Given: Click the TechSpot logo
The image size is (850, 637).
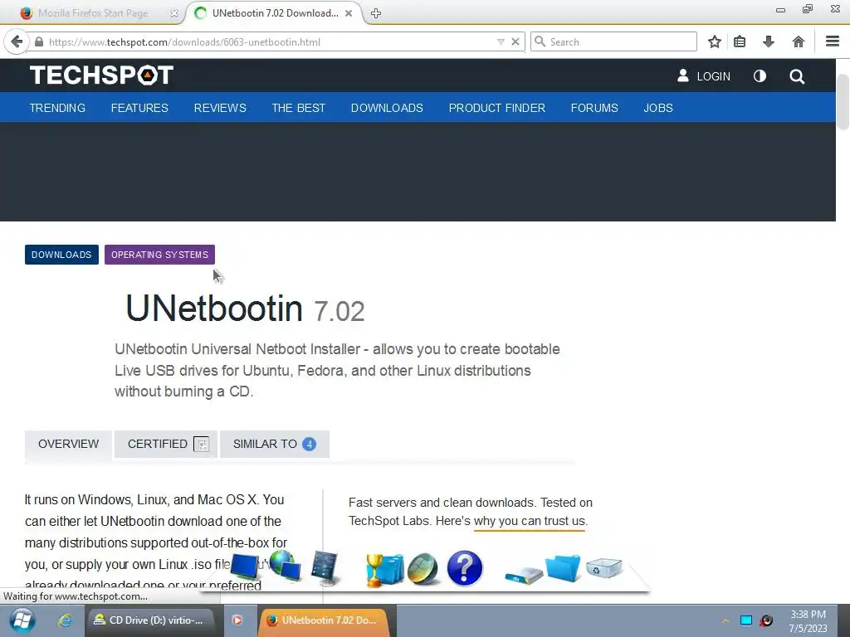Looking at the screenshot, I should point(101,75).
